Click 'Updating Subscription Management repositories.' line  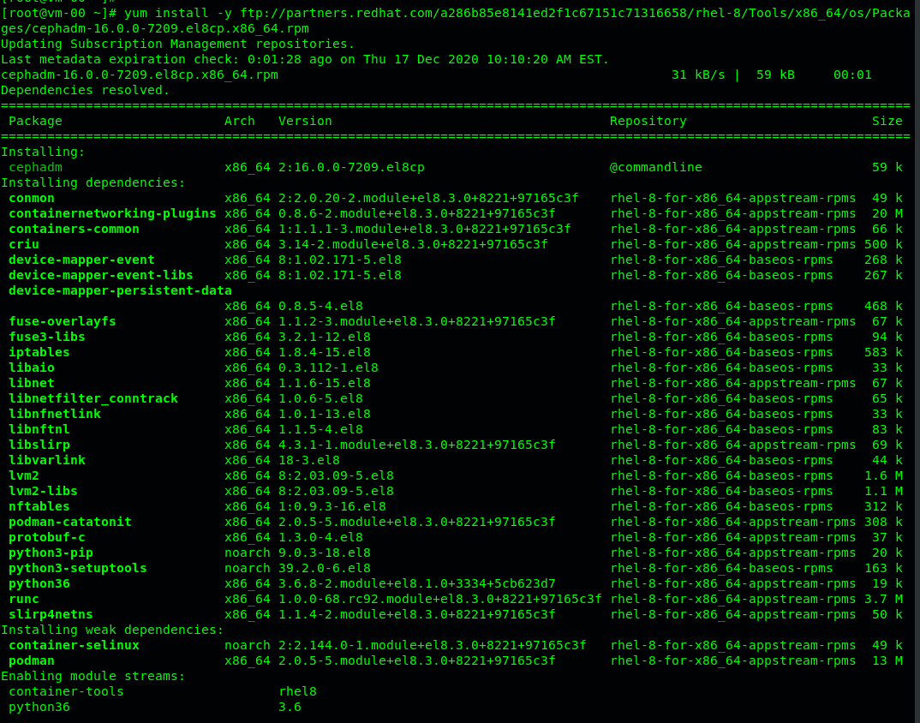[x=178, y=44]
